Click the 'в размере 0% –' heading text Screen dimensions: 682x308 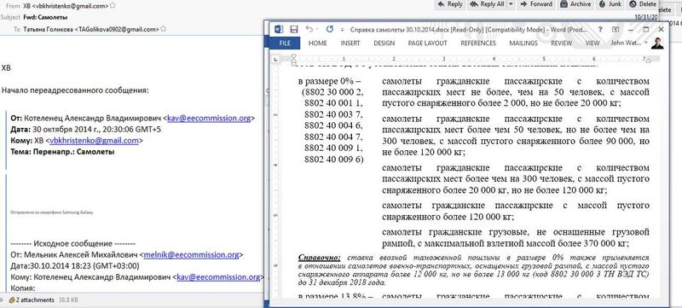click(330, 81)
